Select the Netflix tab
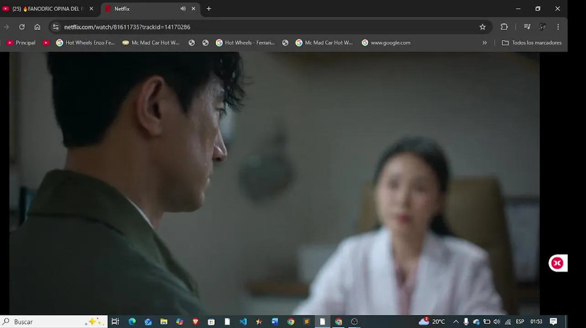586x328 pixels. click(150, 9)
